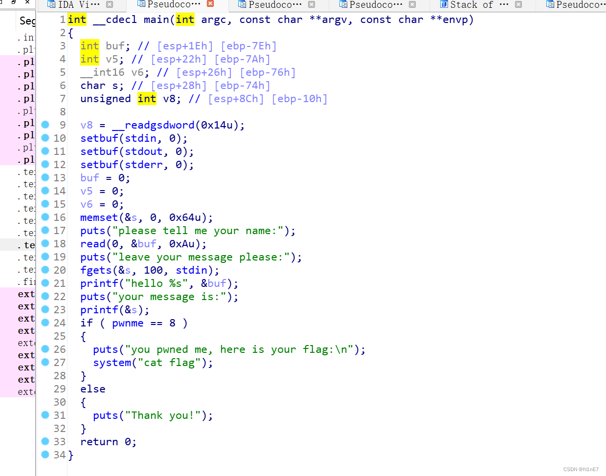Screen dimensions: 606x476
Task: Toggle breakpoint dot on line 24 if pwnme
Action: pos(45,323)
